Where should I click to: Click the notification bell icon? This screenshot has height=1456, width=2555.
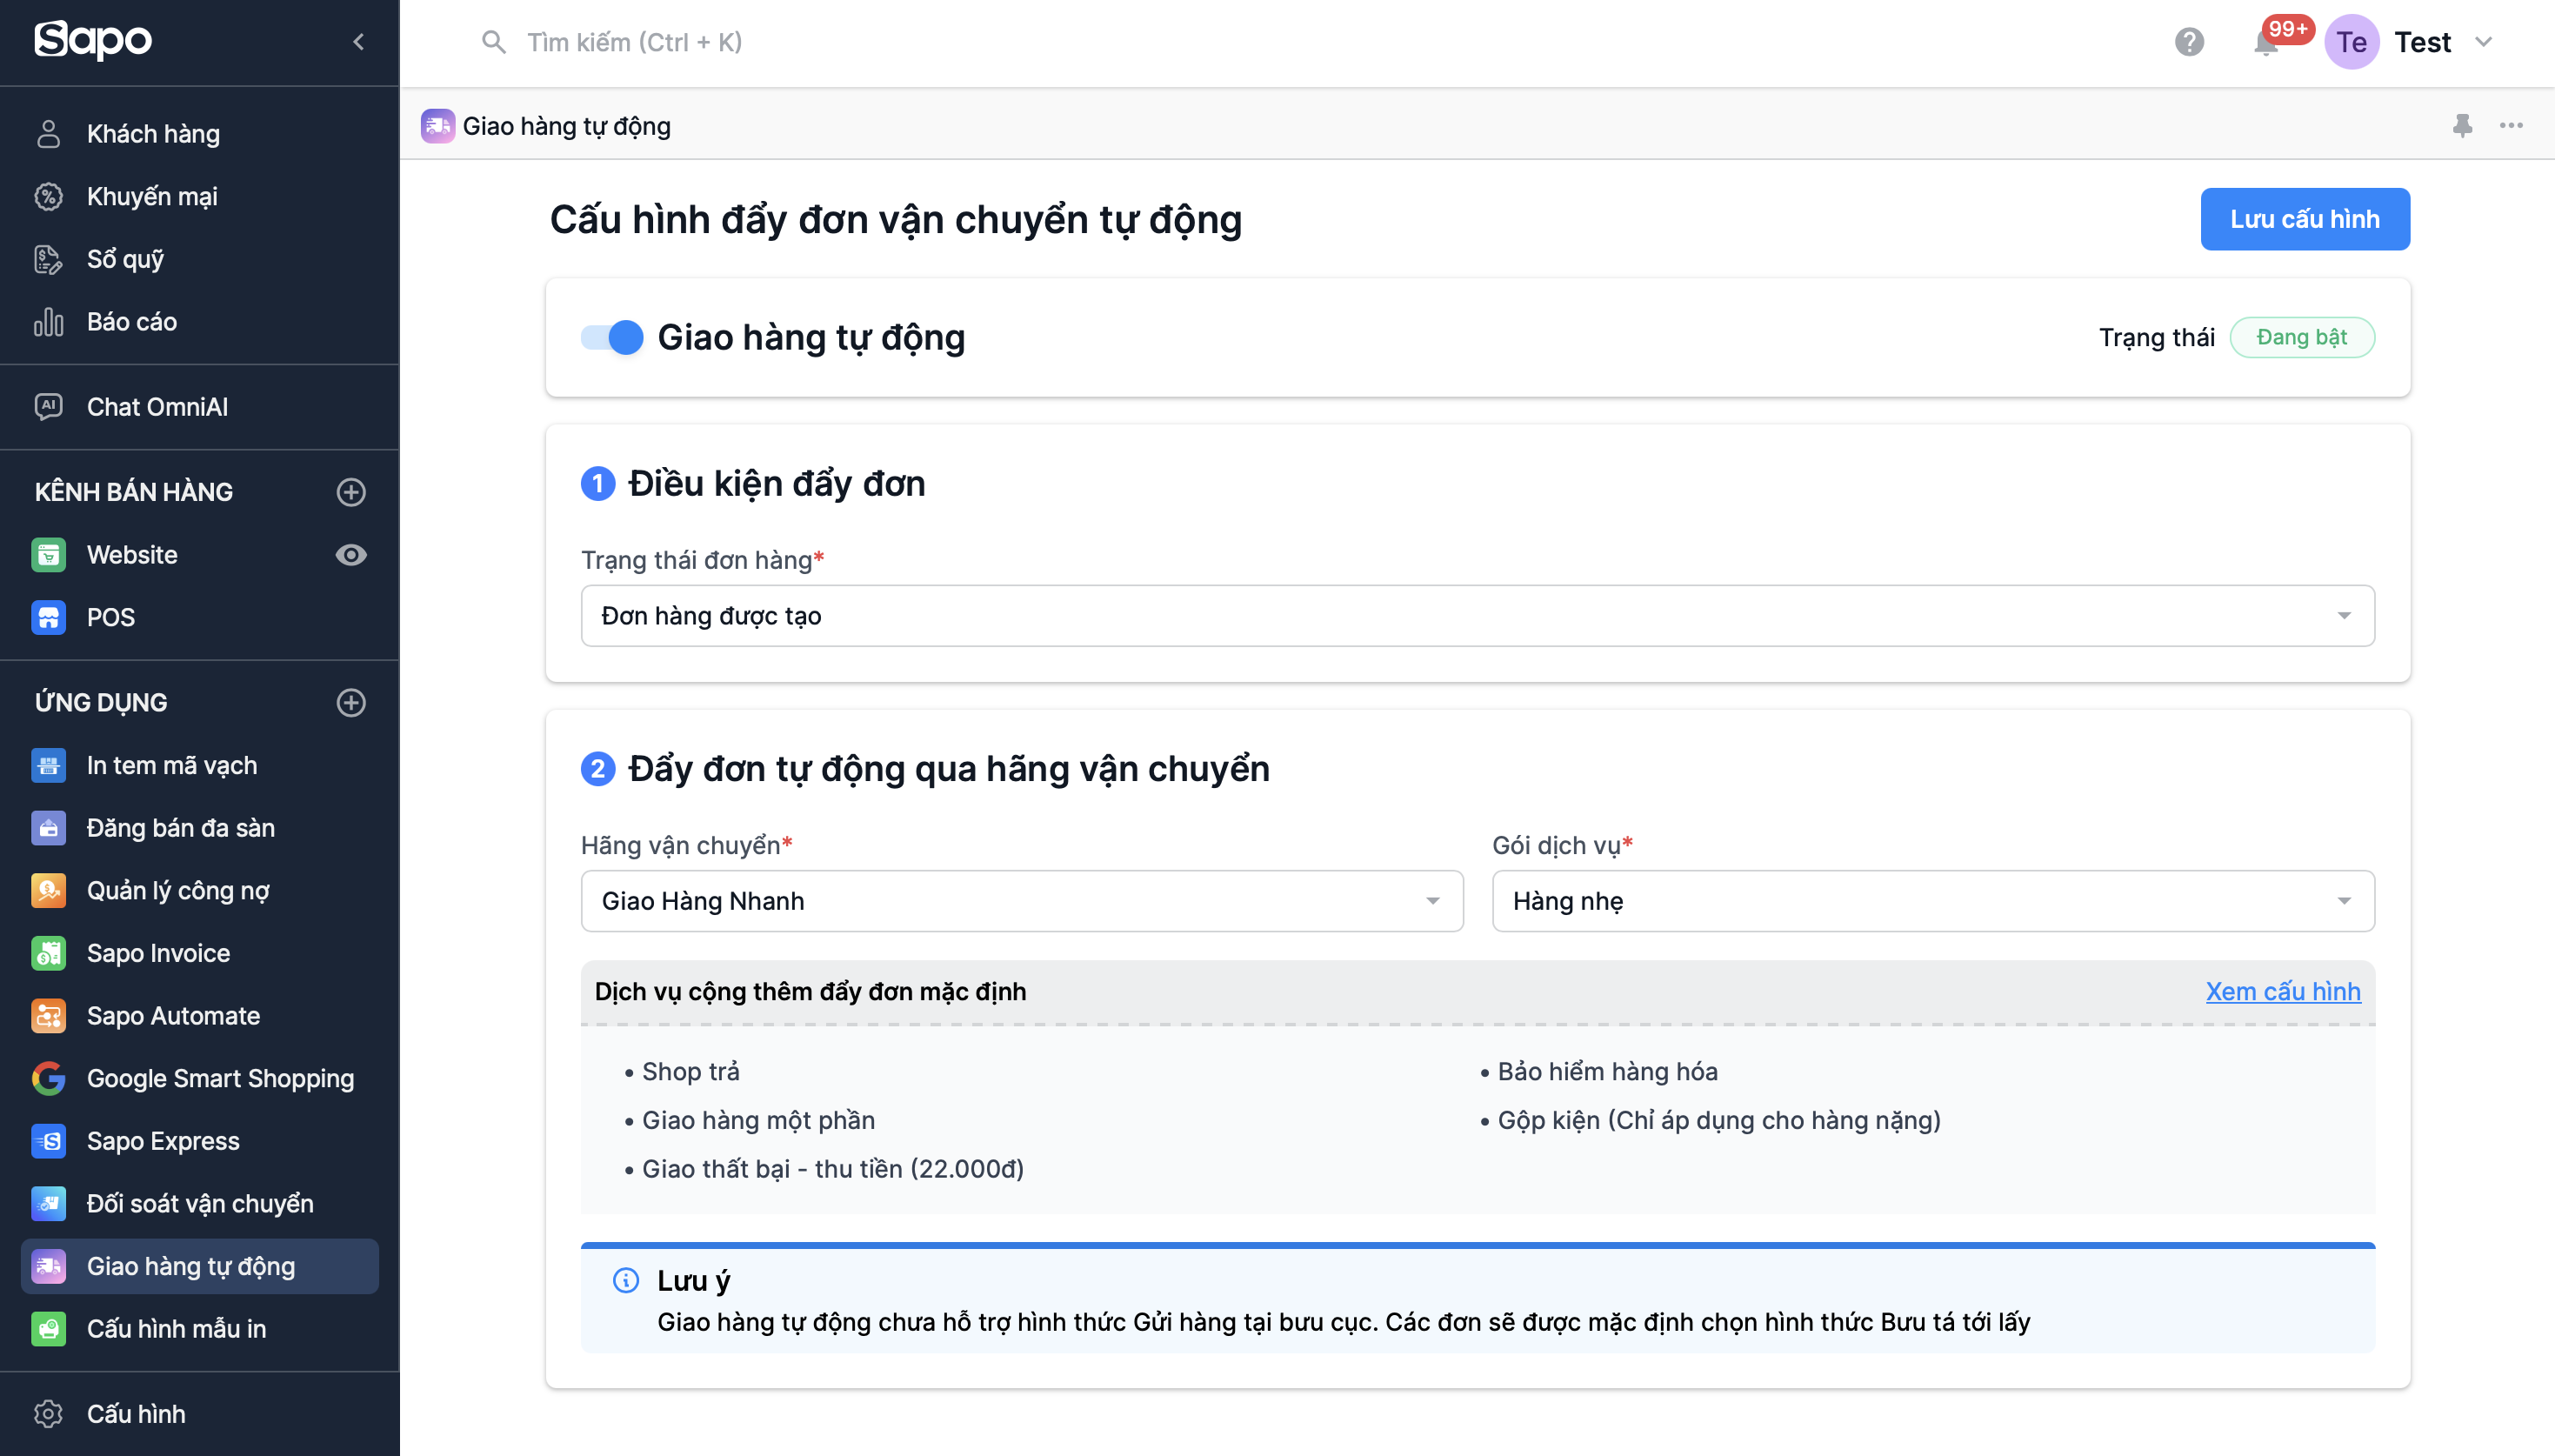tap(2265, 44)
